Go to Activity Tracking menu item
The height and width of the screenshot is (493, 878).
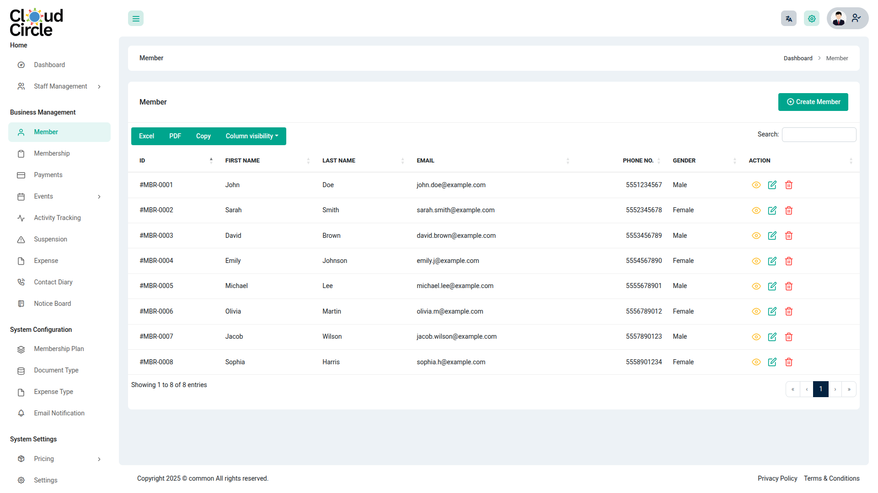(x=57, y=218)
